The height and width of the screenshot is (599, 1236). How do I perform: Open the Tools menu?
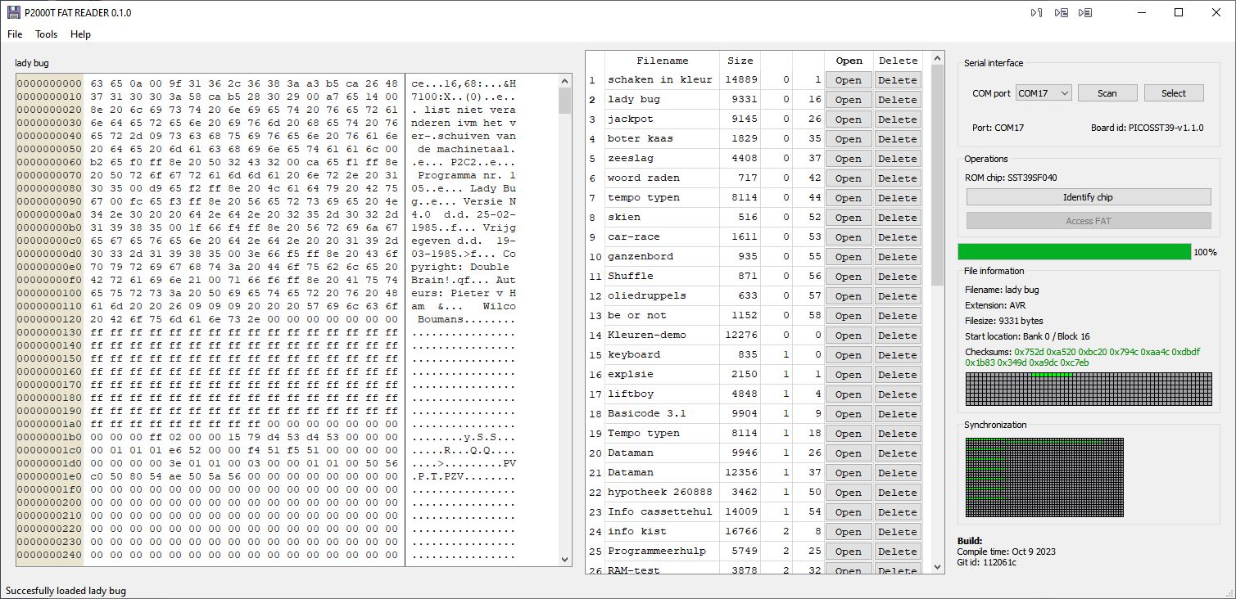point(46,34)
